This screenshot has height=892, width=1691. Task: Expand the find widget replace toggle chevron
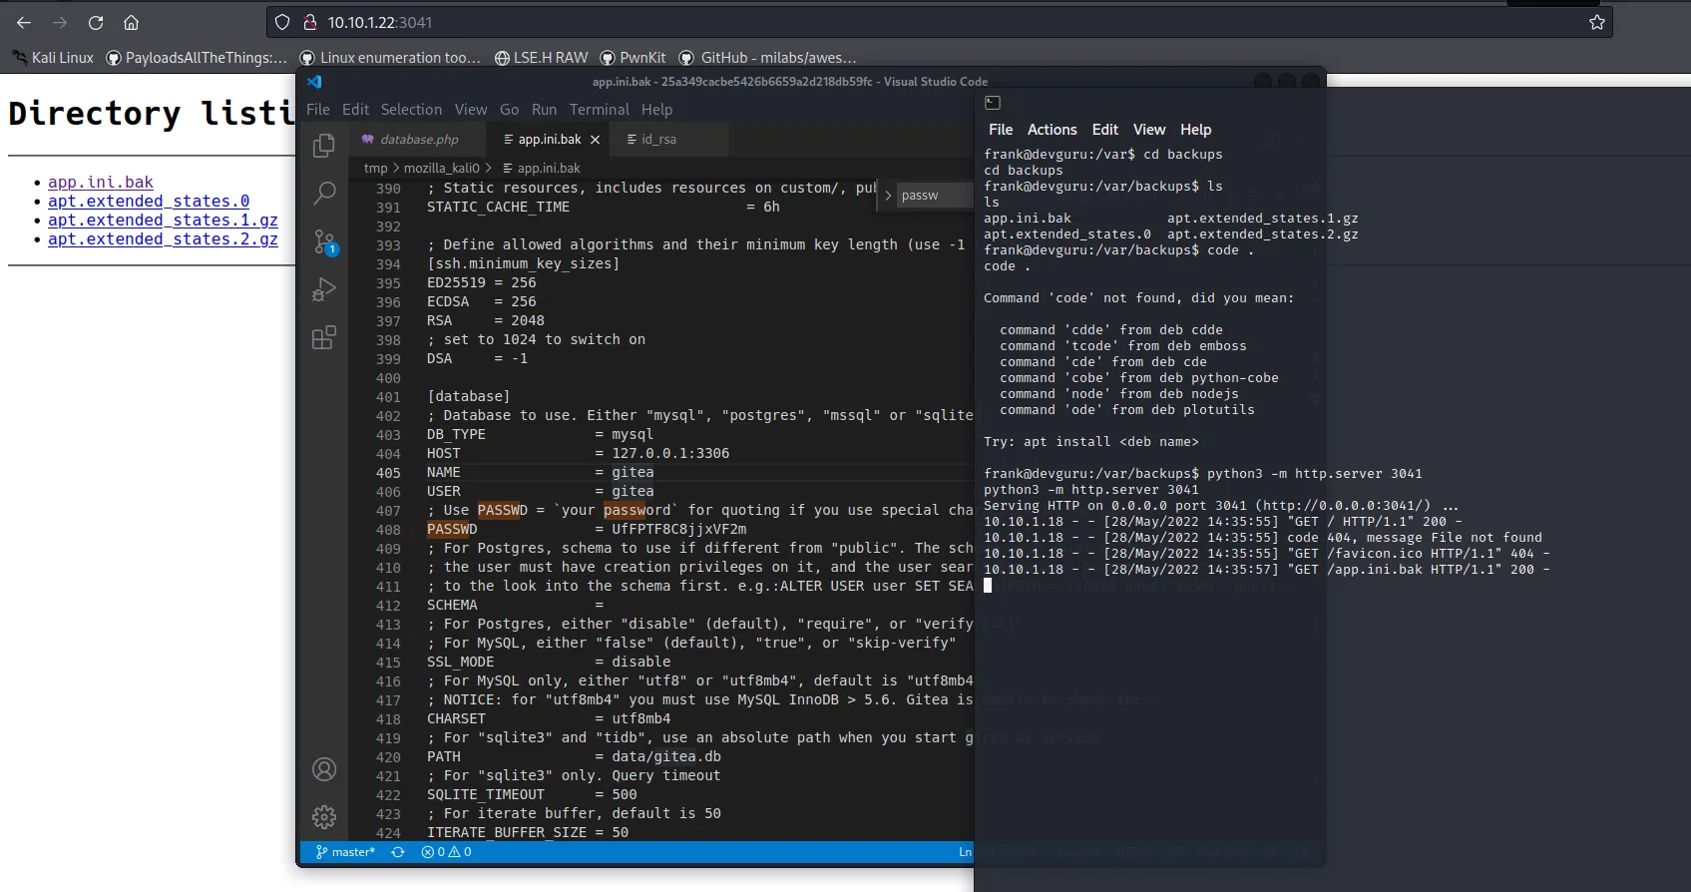pos(888,196)
